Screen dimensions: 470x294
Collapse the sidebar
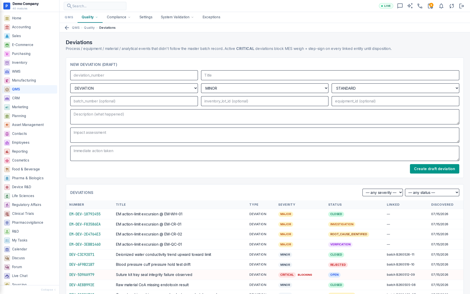click(x=48, y=290)
